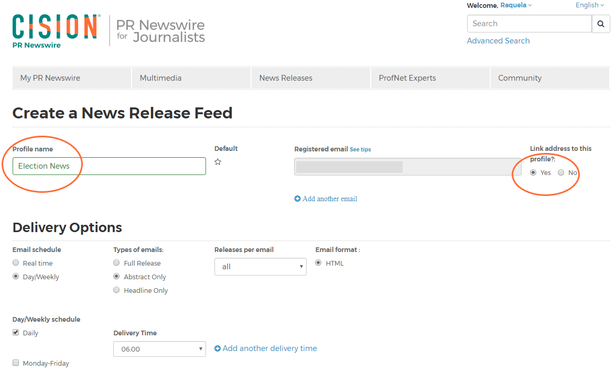This screenshot has height=372, width=616.
Task: Open Delivery Time dropdown
Action: (x=159, y=349)
